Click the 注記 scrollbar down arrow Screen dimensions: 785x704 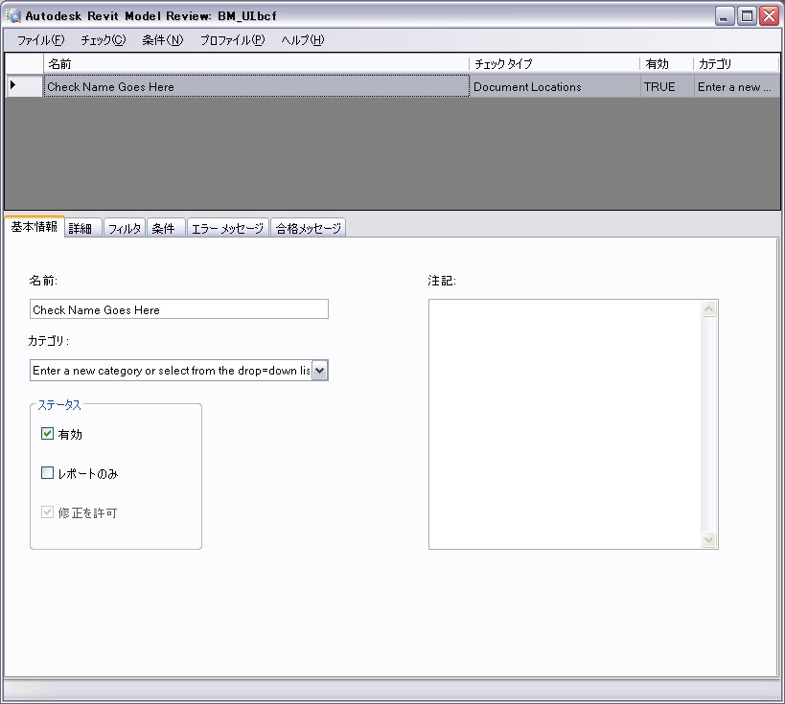708,540
